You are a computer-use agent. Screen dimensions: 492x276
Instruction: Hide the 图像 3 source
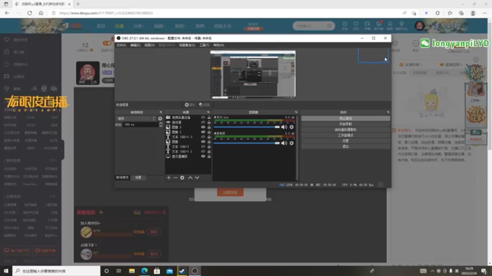[203, 127]
